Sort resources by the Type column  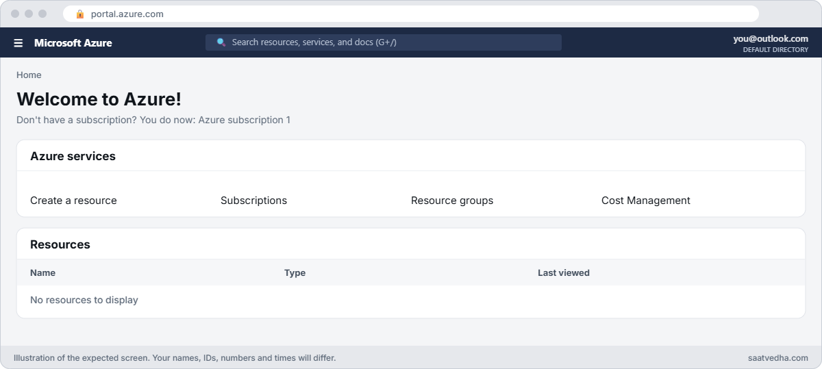[x=295, y=272]
